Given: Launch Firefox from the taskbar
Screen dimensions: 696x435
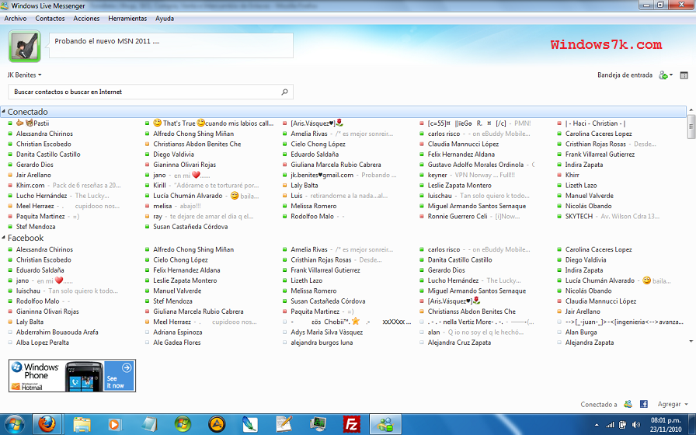Looking at the screenshot, I should (46, 424).
